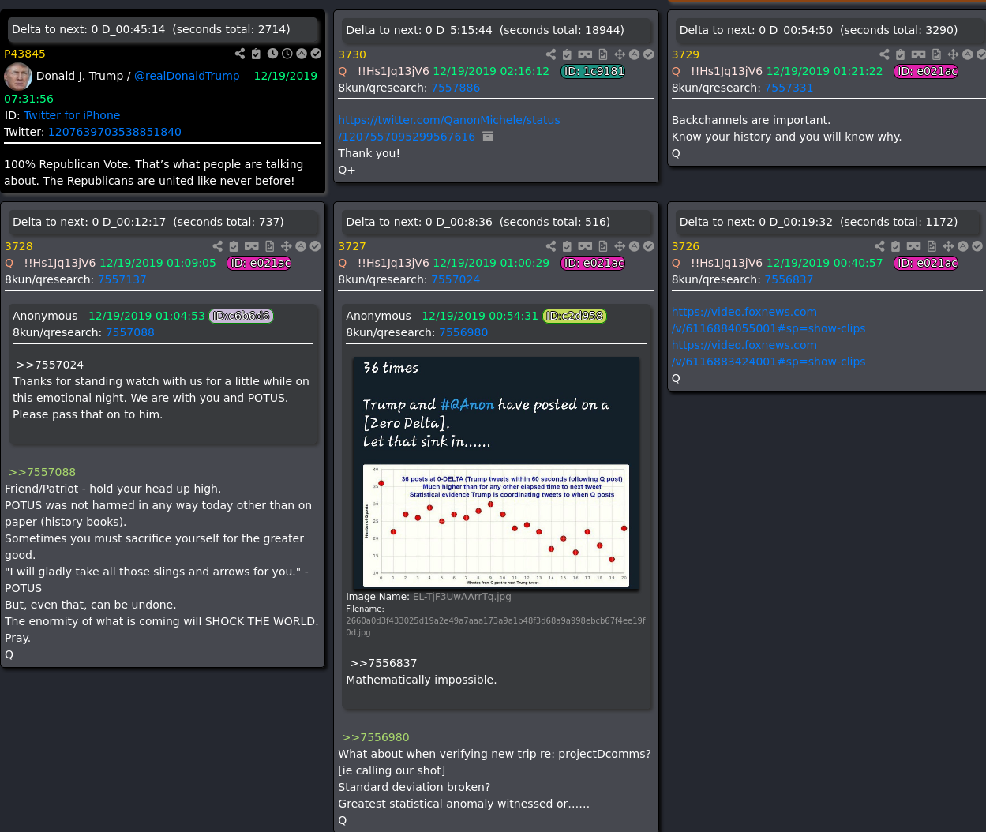
Task: Click the Twitter for iPhone link
Action: (72, 115)
